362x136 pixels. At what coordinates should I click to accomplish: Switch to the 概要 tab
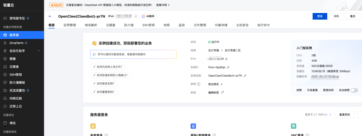point(52,25)
